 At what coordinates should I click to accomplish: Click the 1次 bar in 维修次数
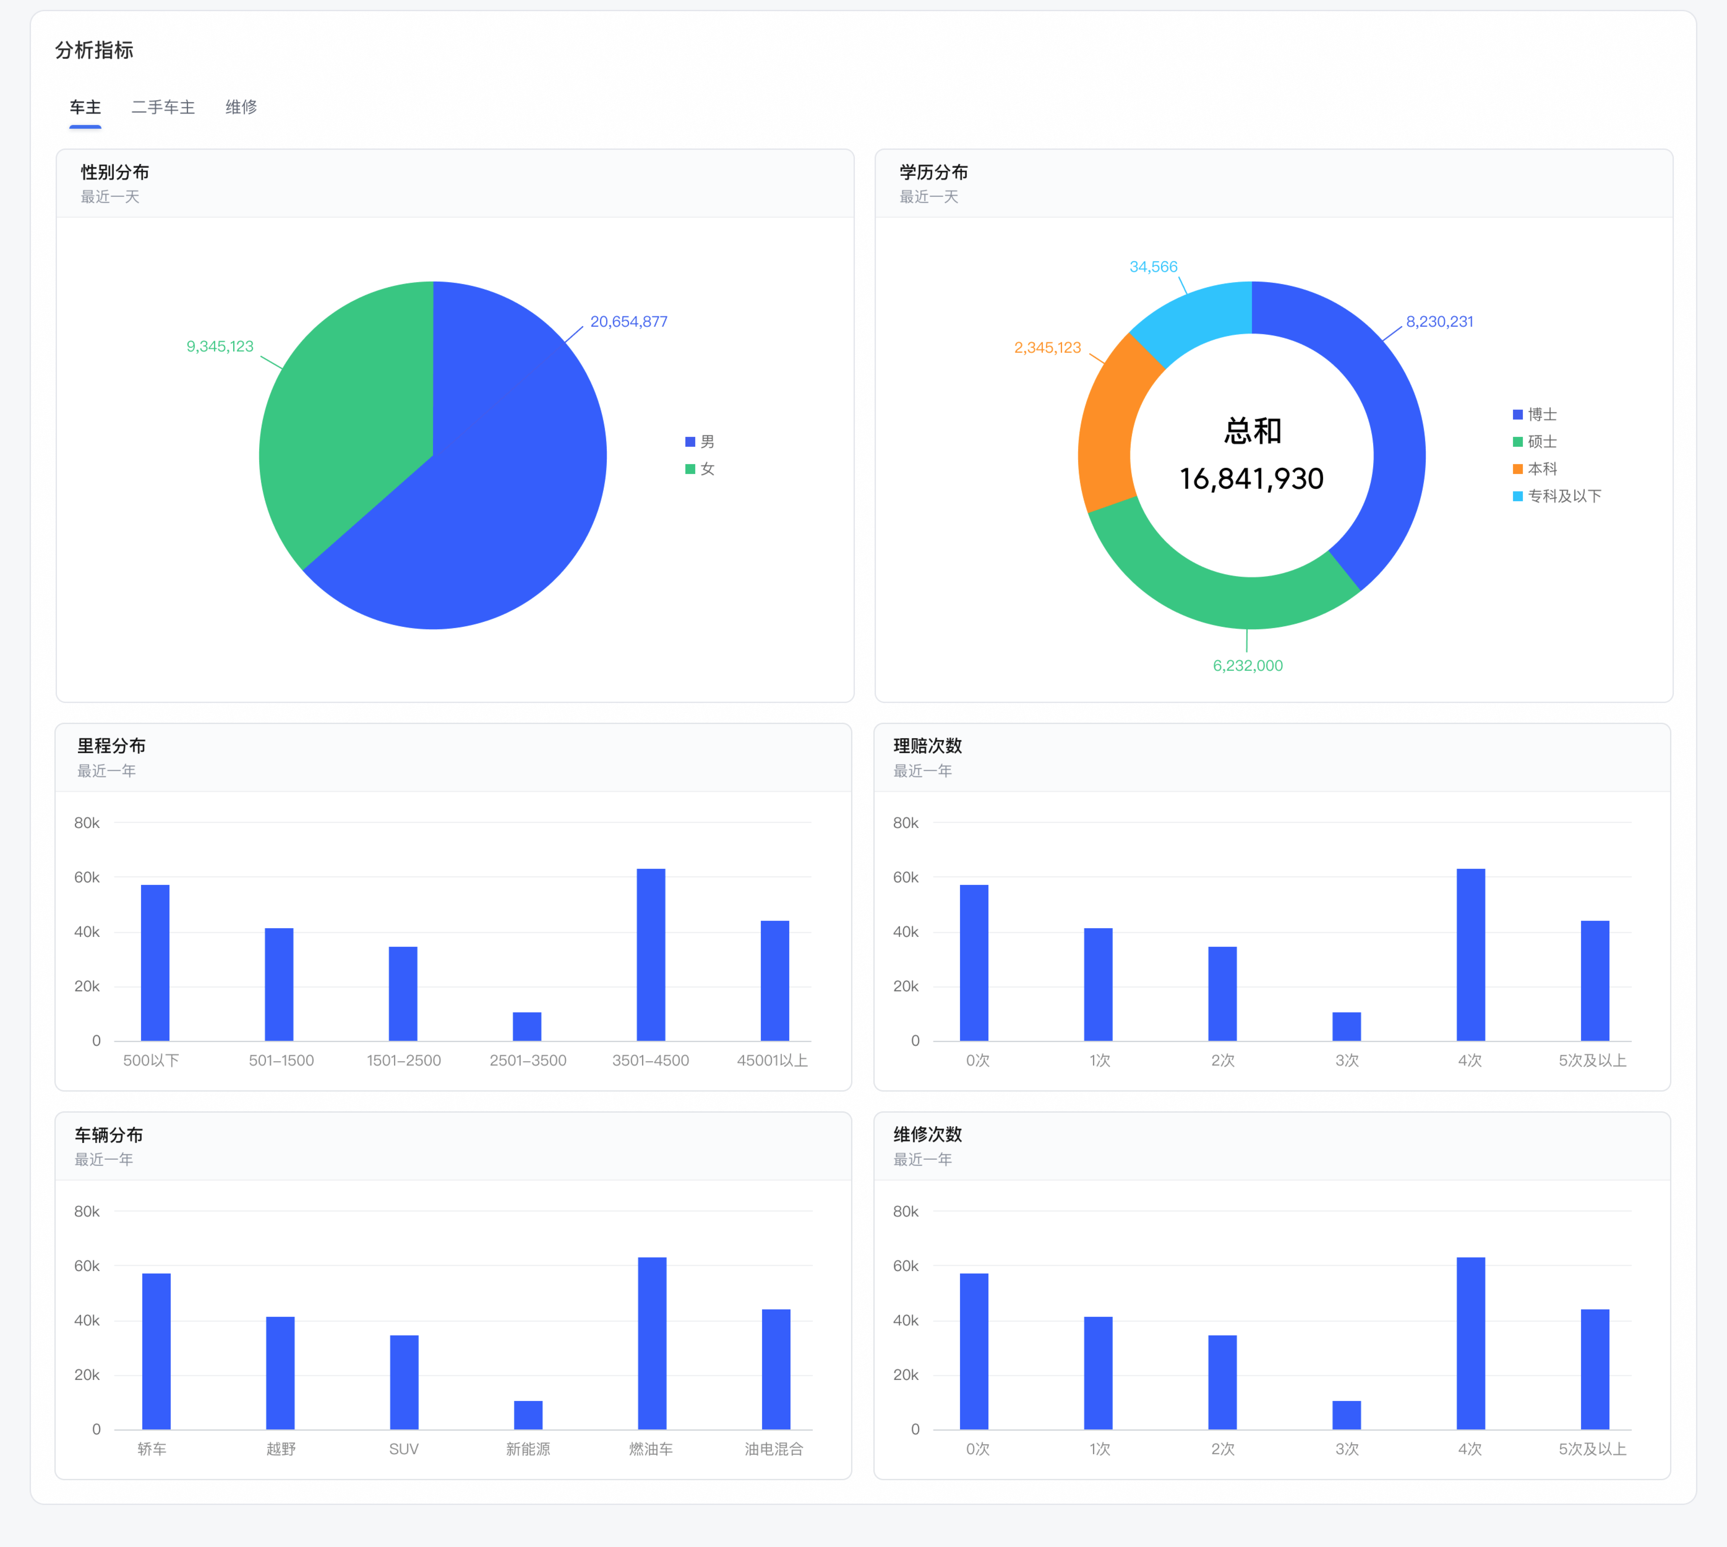point(1098,1373)
